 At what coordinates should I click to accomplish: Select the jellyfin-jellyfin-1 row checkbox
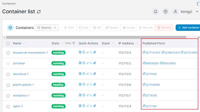[8, 85]
